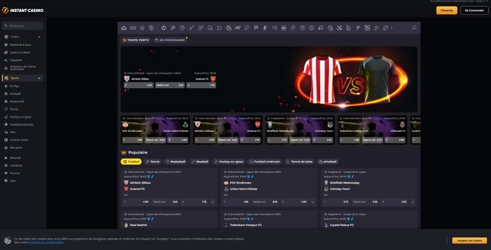Pick odds 4.00 on PSV Eindhoven Populaire card
This screenshot has width=491, height=250.
[x=295, y=202]
